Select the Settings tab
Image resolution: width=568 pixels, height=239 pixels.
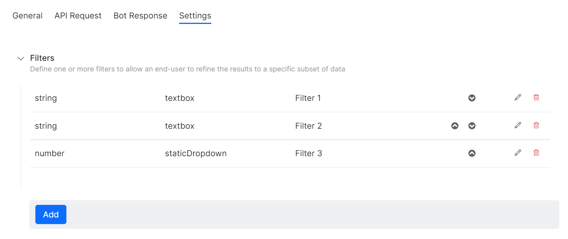tap(195, 15)
